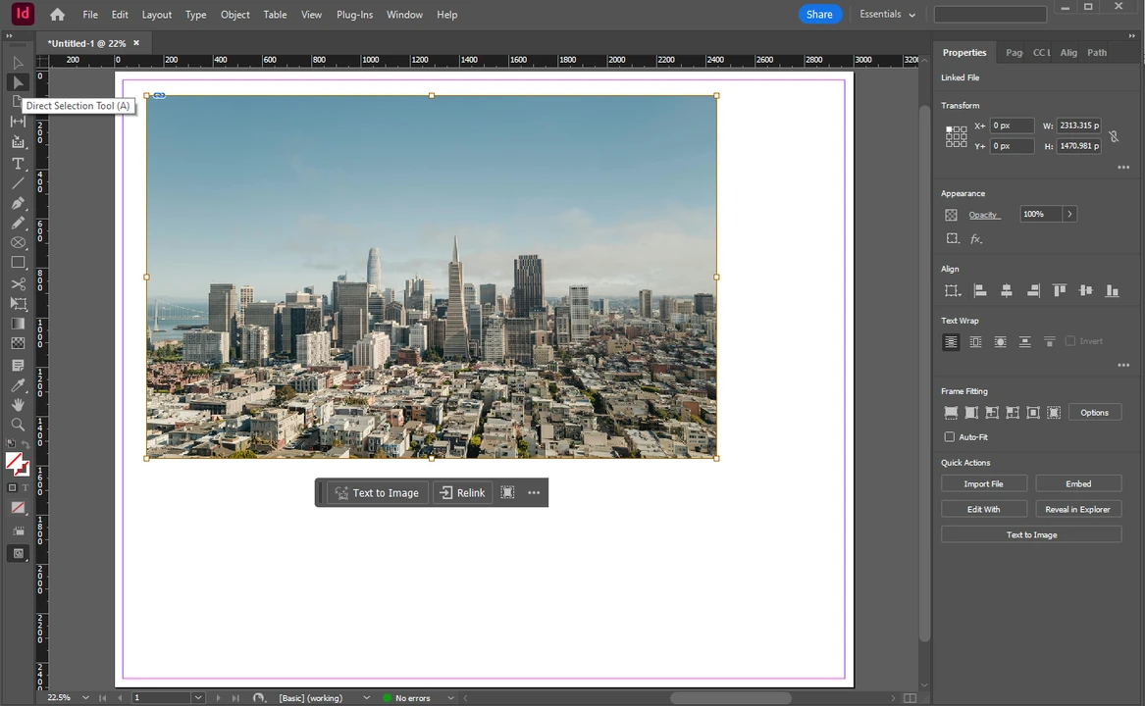Select No Text Wrap option
1145x706 pixels.
951,341
